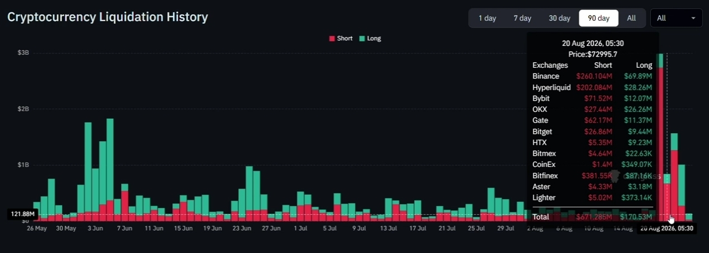Select the 1 day range tab
This screenshot has height=253, width=709.
point(487,18)
